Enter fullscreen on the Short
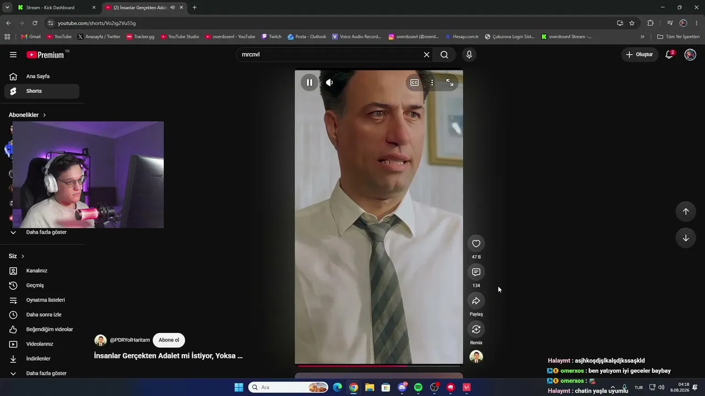The image size is (705, 396). click(x=450, y=82)
